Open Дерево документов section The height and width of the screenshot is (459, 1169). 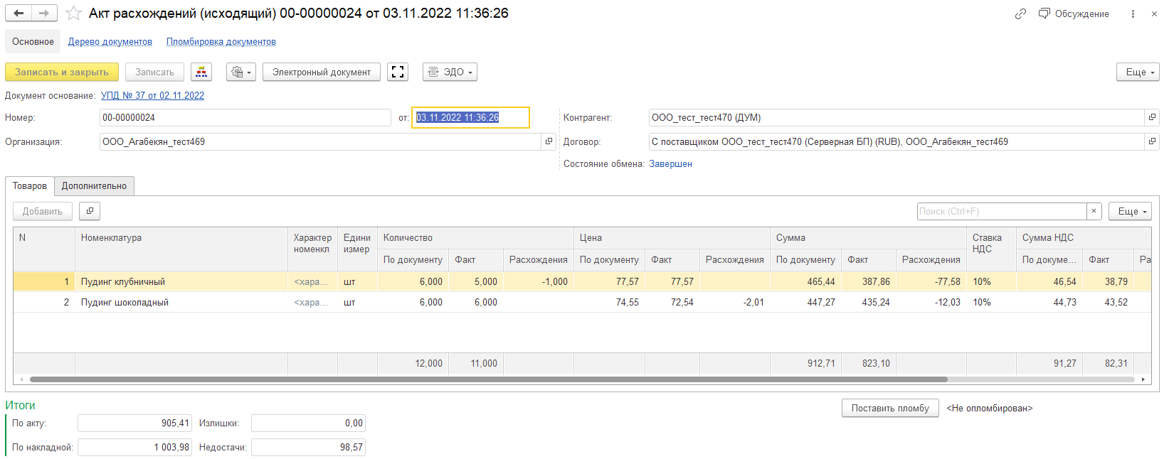(110, 42)
